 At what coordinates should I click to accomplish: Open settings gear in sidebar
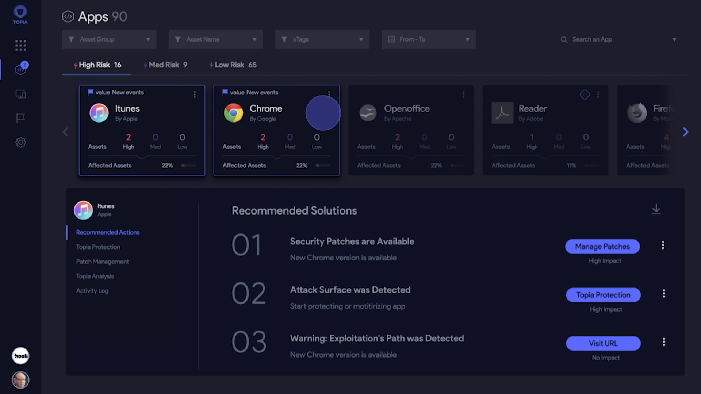point(20,142)
